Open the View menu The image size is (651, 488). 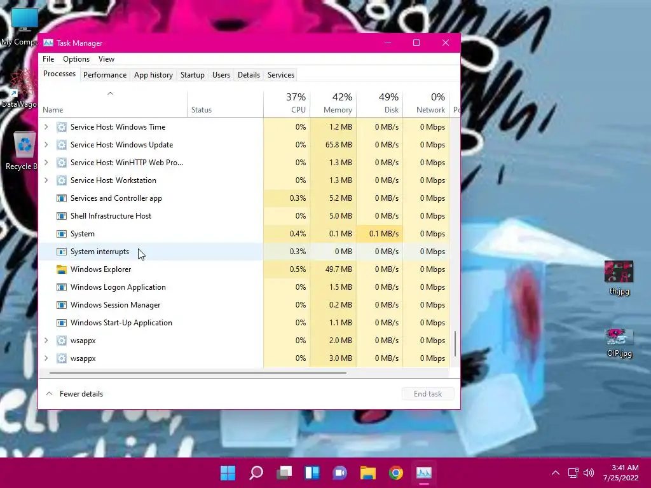click(106, 59)
